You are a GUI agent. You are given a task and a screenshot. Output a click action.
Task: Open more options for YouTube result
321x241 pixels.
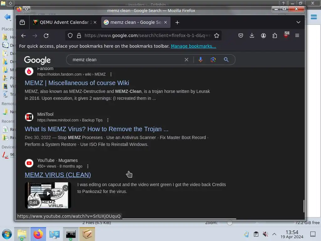[88, 166]
